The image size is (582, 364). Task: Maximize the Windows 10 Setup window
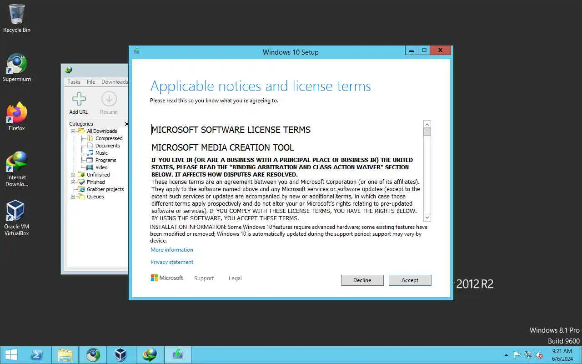pos(424,51)
